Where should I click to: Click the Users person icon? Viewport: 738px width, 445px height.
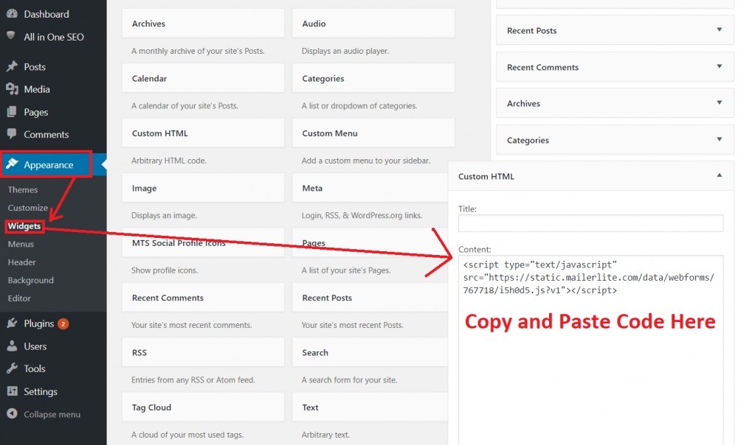[12, 346]
